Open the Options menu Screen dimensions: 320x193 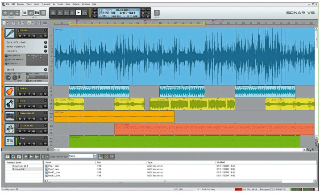76,4
